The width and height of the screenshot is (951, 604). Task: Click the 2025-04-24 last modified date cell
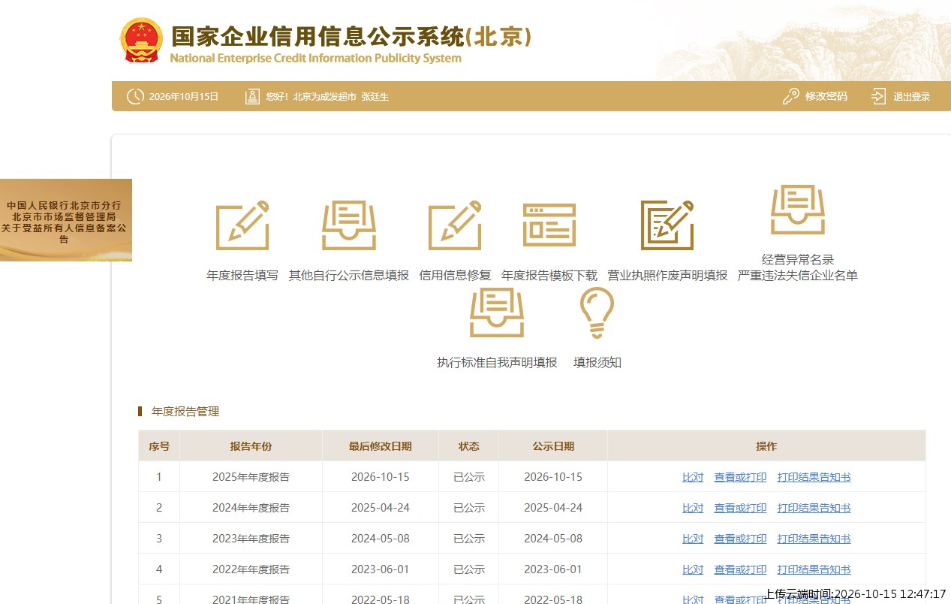pyautogui.click(x=381, y=508)
